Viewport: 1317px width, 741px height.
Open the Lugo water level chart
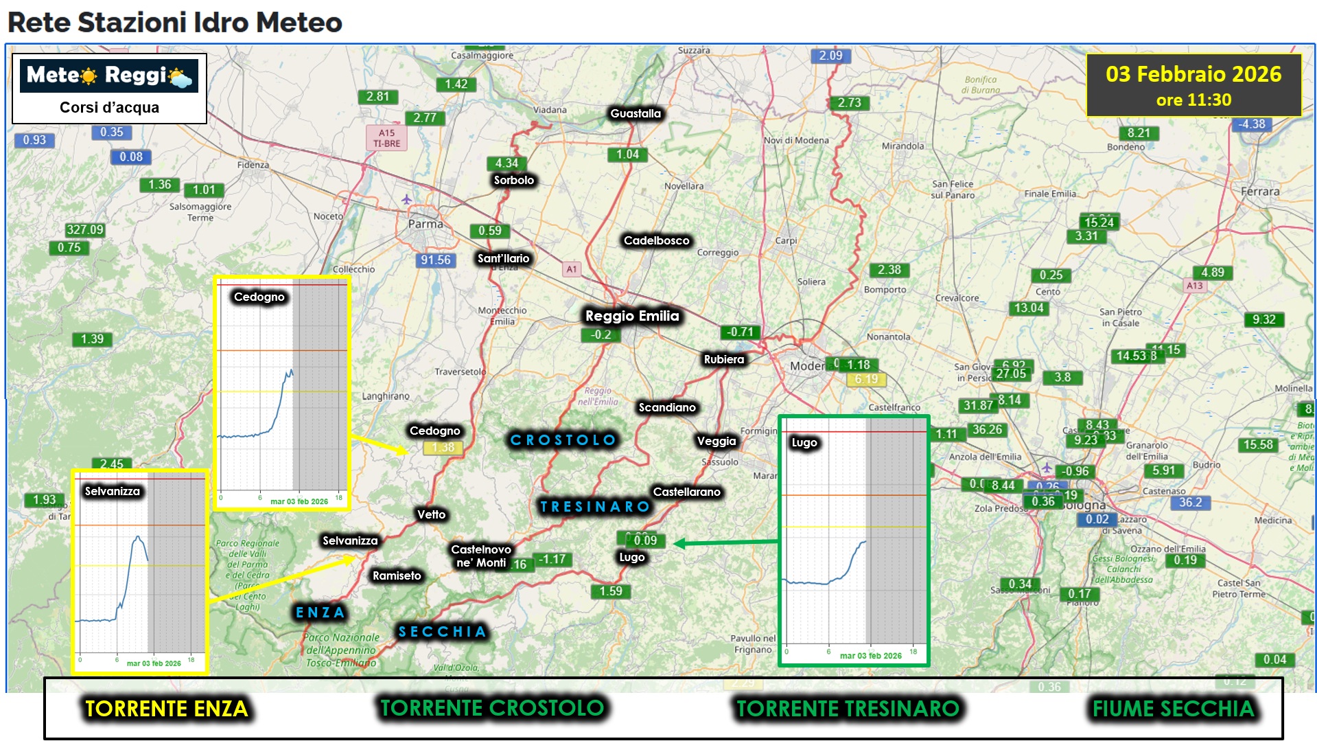(x=854, y=540)
